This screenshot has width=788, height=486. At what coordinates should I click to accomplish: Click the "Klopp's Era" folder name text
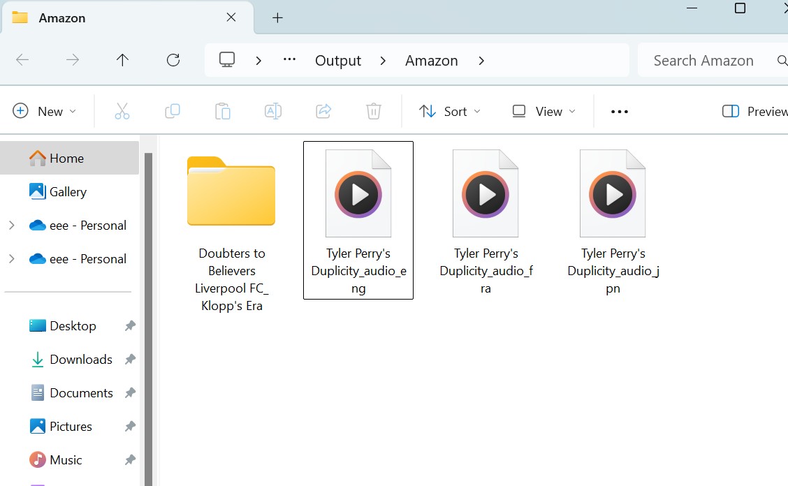coord(232,306)
